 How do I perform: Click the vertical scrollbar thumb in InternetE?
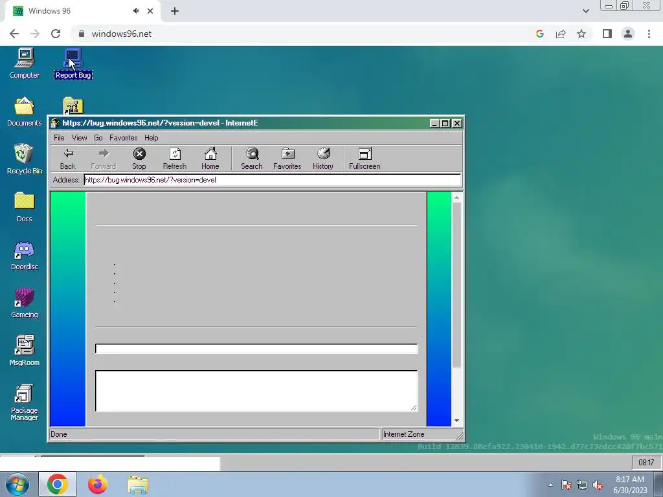point(456,285)
